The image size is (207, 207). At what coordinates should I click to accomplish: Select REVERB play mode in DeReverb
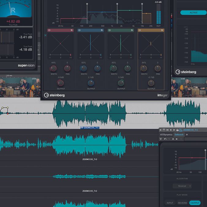pyautogui.click(x=182, y=203)
